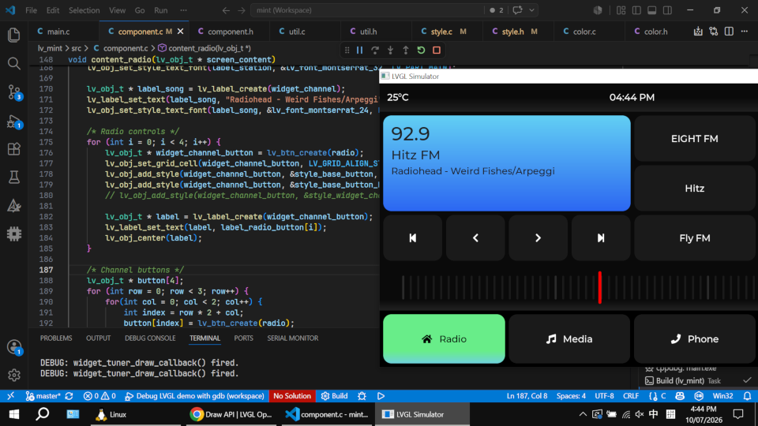This screenshot has width=758, height=426.
Task: Go forward using the title bar arrow
Action: pos(242,10)
